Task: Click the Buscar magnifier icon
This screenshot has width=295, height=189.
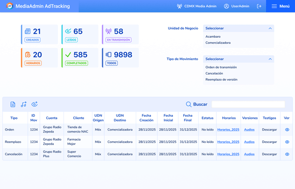Action: 188,104
